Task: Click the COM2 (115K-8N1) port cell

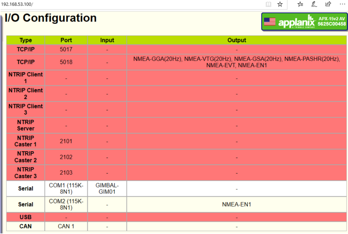Action: pos(66,204)
